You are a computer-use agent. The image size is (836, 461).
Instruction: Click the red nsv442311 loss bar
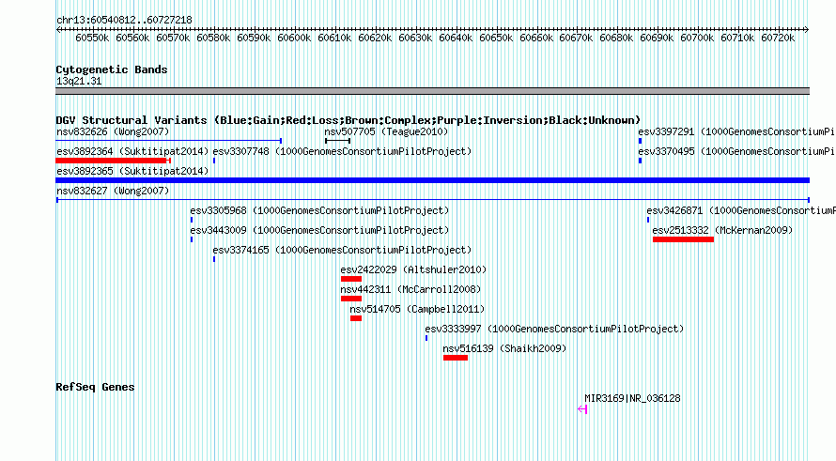[x=351, y=299]
